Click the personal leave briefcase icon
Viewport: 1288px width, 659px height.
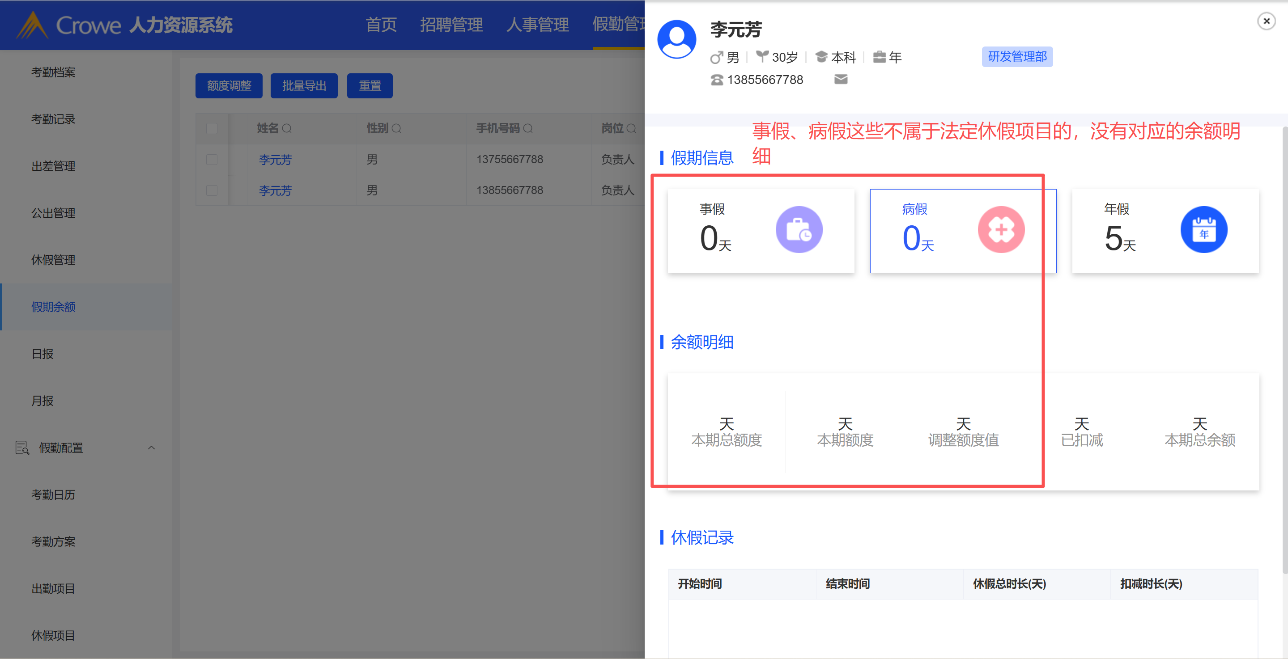(799, 230)
